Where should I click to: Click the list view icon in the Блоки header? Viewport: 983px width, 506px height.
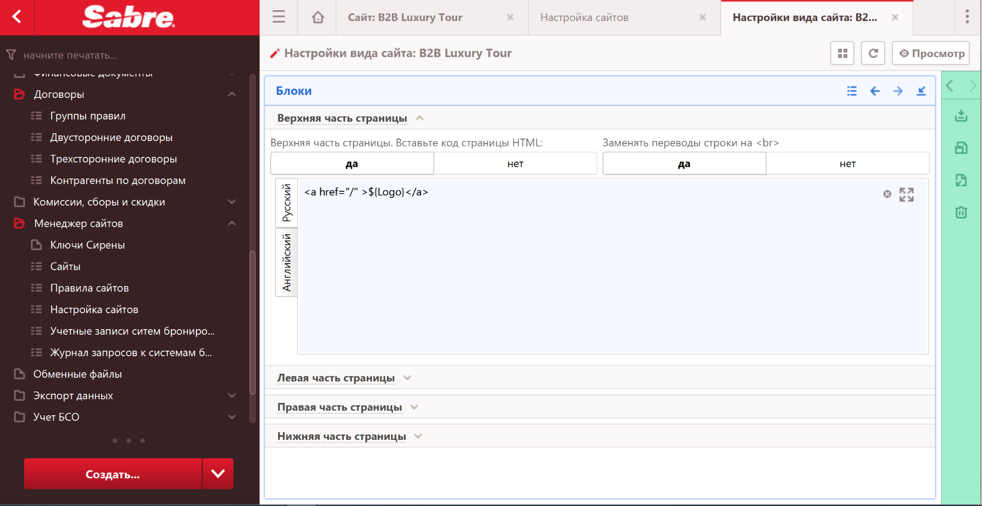(x=852, y=91)
